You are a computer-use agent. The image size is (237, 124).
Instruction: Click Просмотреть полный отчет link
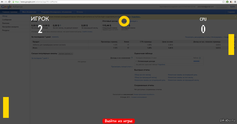tap(122, 67)
